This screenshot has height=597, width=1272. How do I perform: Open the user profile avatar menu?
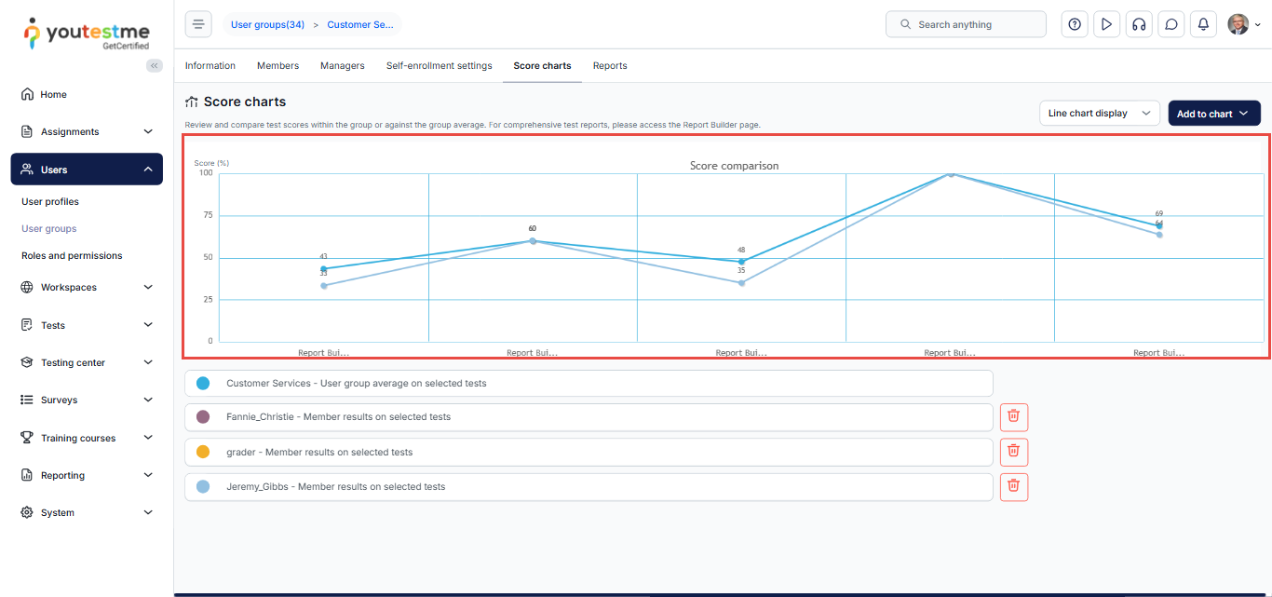(1243, 24)
